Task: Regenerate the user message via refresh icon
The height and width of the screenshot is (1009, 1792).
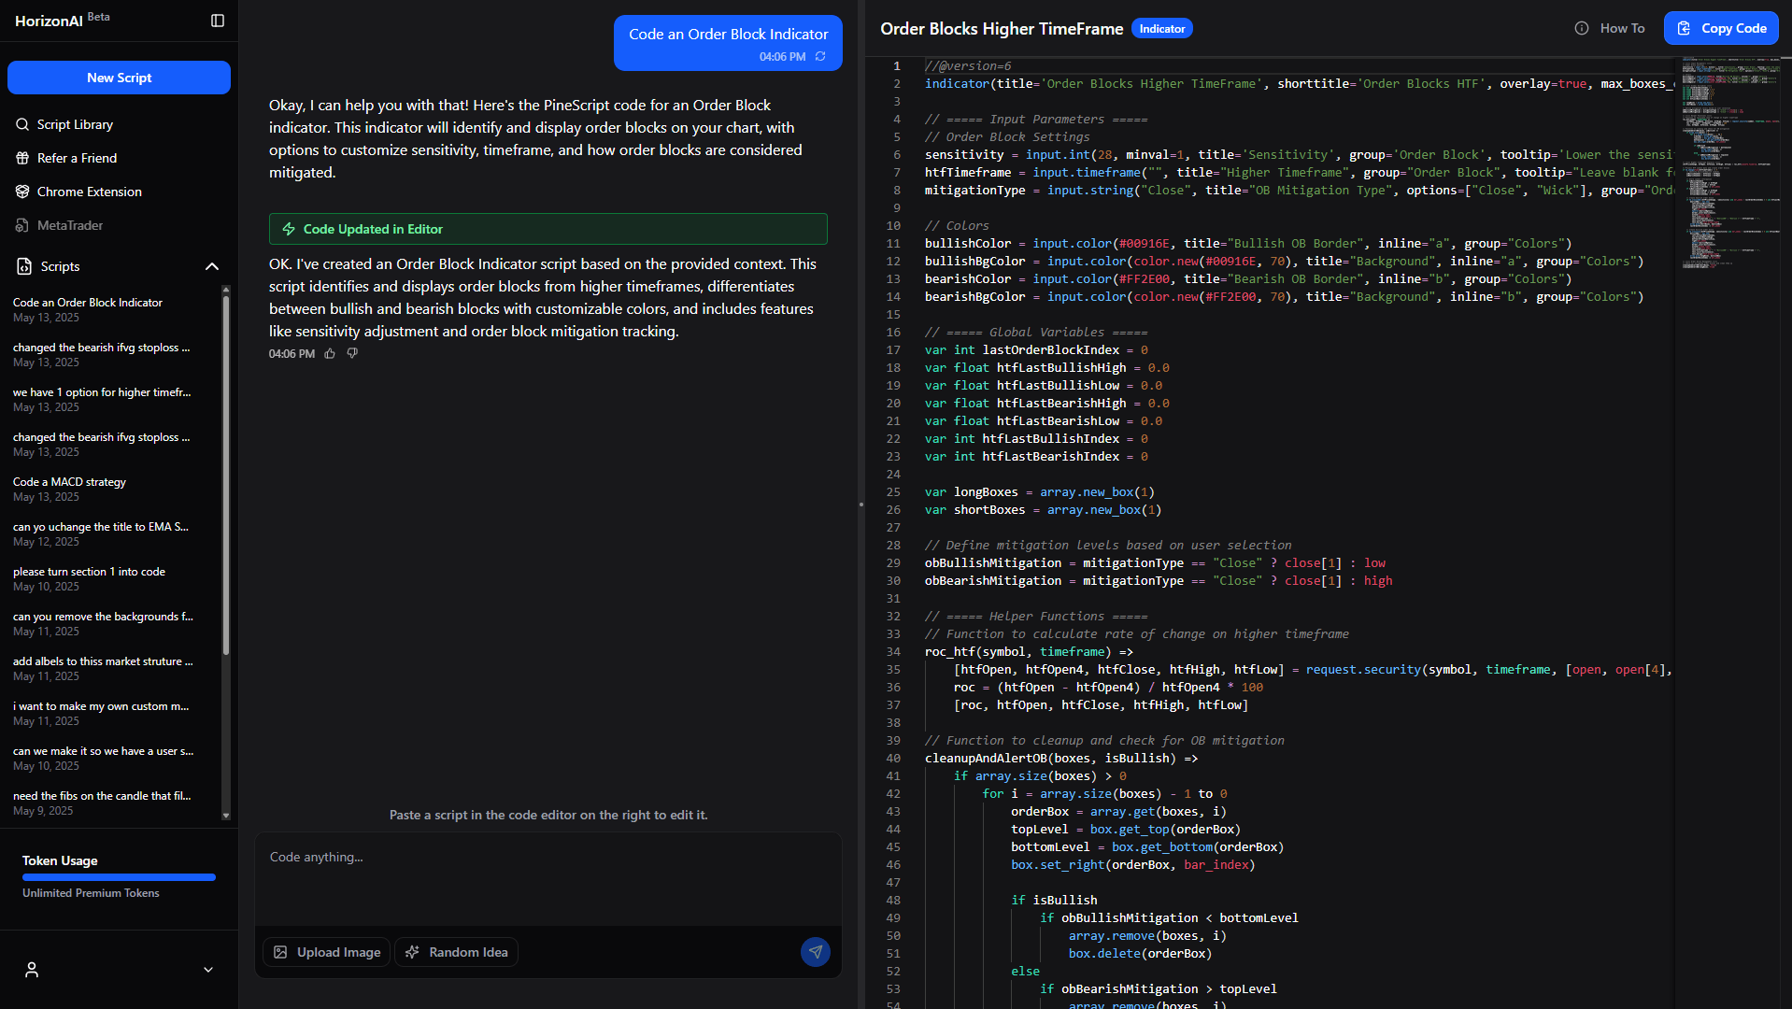Action: (x=820, y=56)
